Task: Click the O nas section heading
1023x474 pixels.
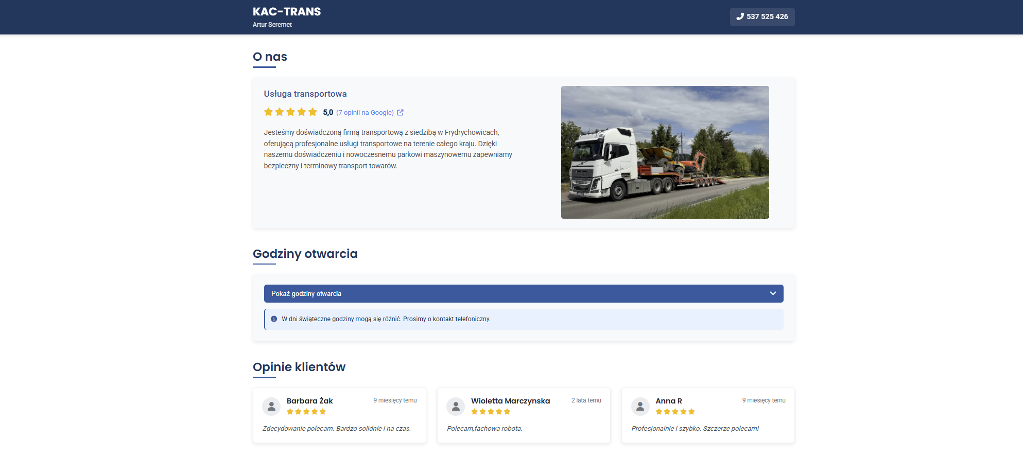Action: coord(270,57)
